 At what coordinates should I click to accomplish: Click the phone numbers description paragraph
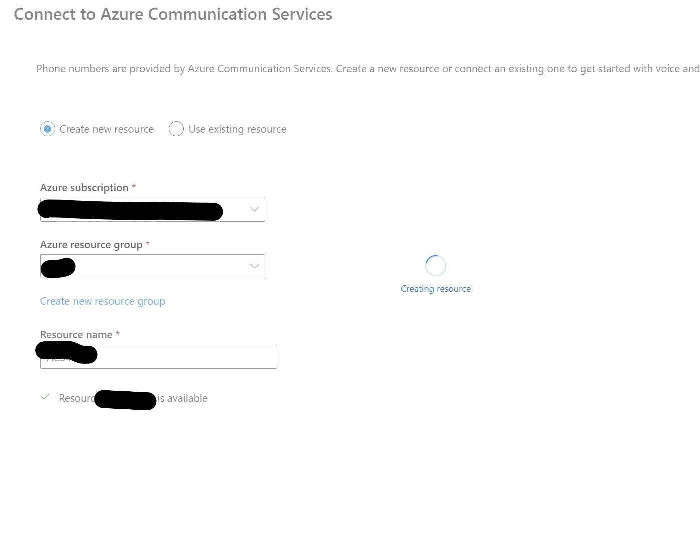(368, 69)
